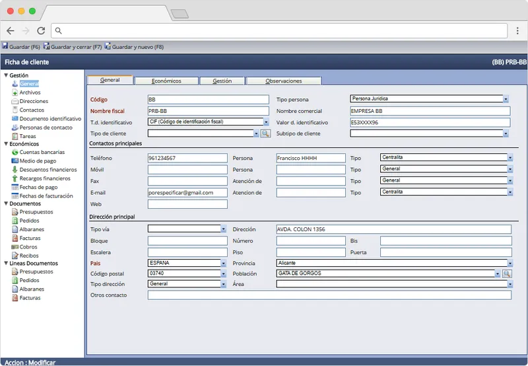Click the browser back arrow
The image size is (528, 366).
[x=11, y=30]
